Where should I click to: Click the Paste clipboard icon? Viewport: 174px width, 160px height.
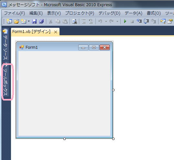[x=65, y=21]
